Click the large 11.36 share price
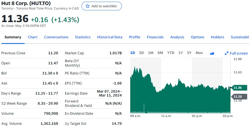This screenshot has height=129, width=249. tap(15, 18)
